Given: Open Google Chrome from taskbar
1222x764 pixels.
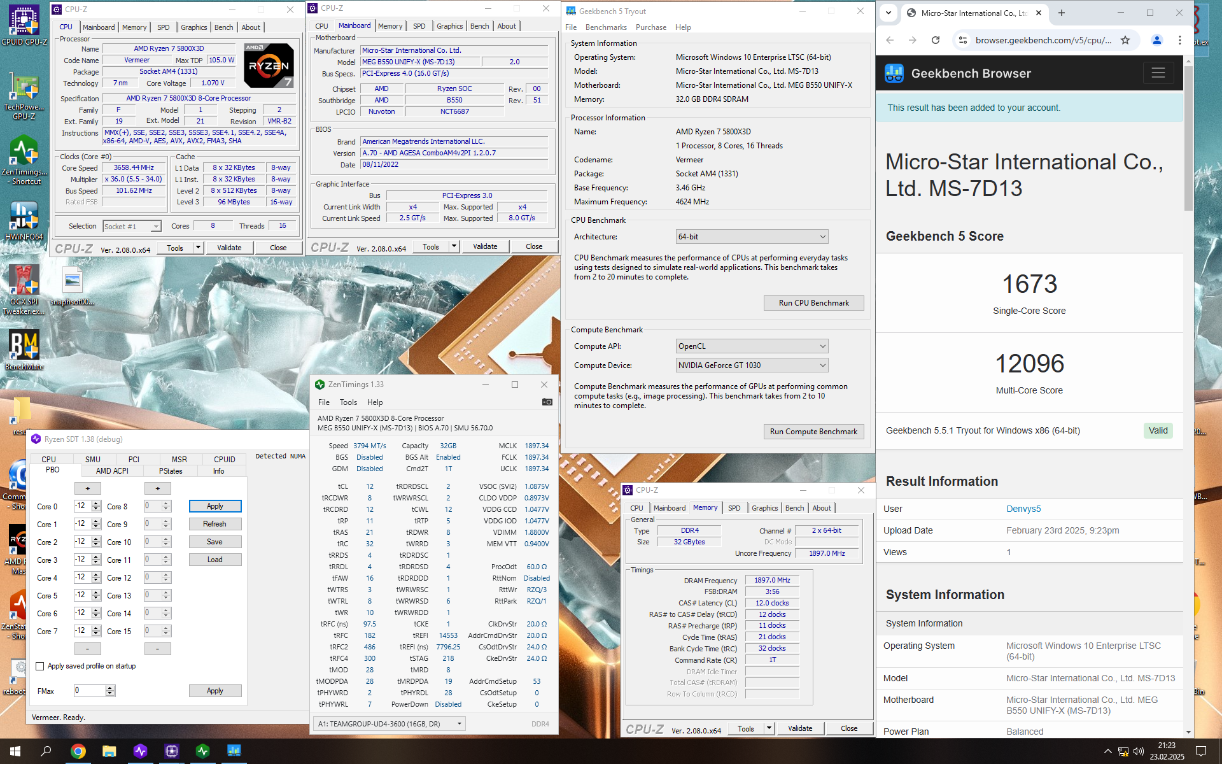Looking at the screenshot, I should [78, 751].
